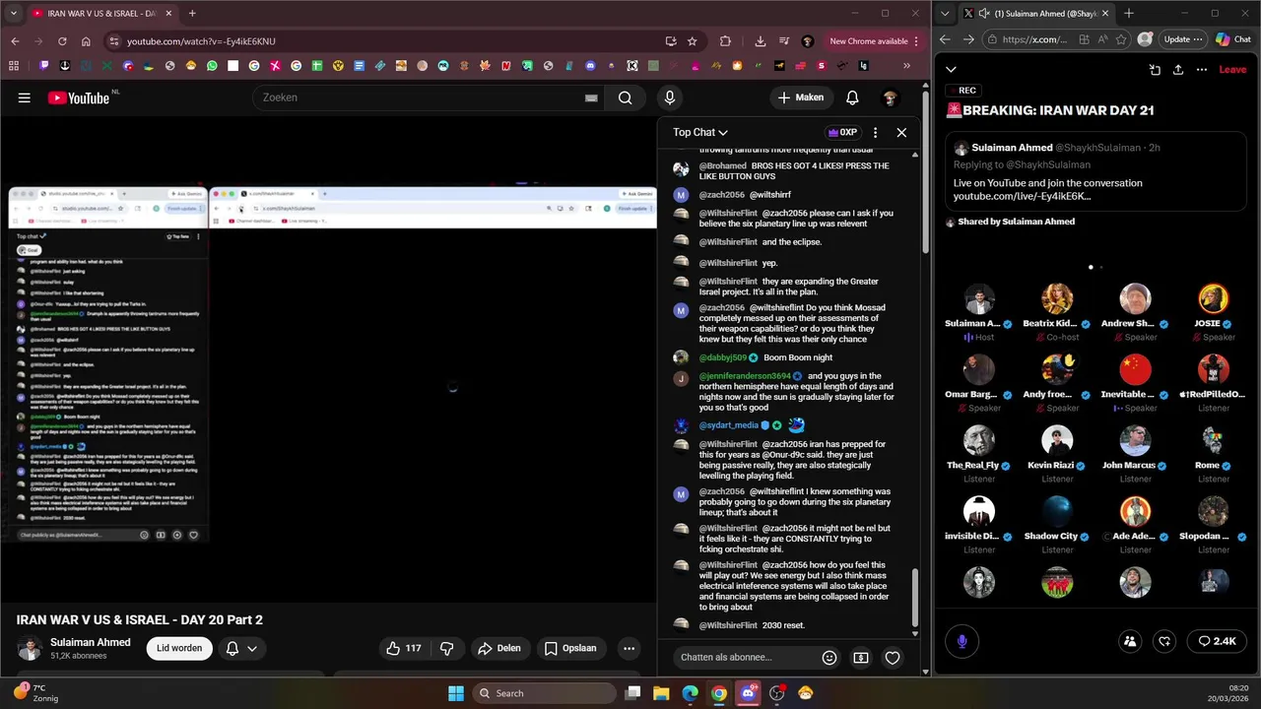Request the microphone in X Space

[x=962, y=641]
